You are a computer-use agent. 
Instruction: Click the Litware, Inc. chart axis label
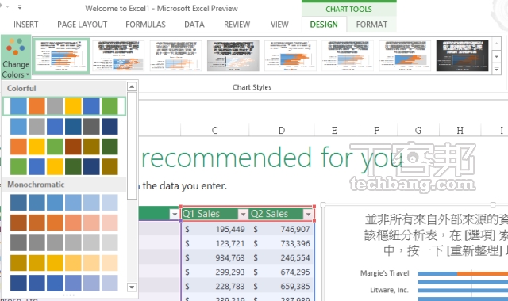click(389, 290)
